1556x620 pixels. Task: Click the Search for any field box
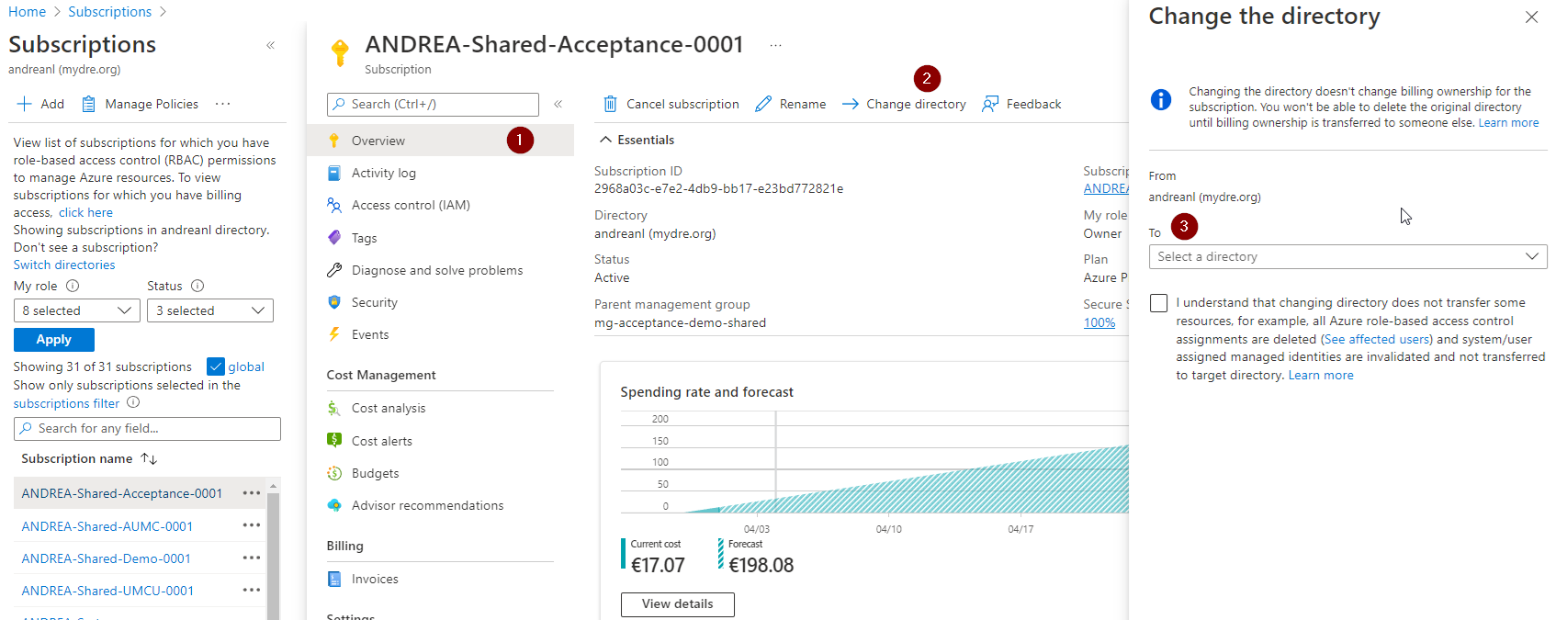(x=147, y=429)
